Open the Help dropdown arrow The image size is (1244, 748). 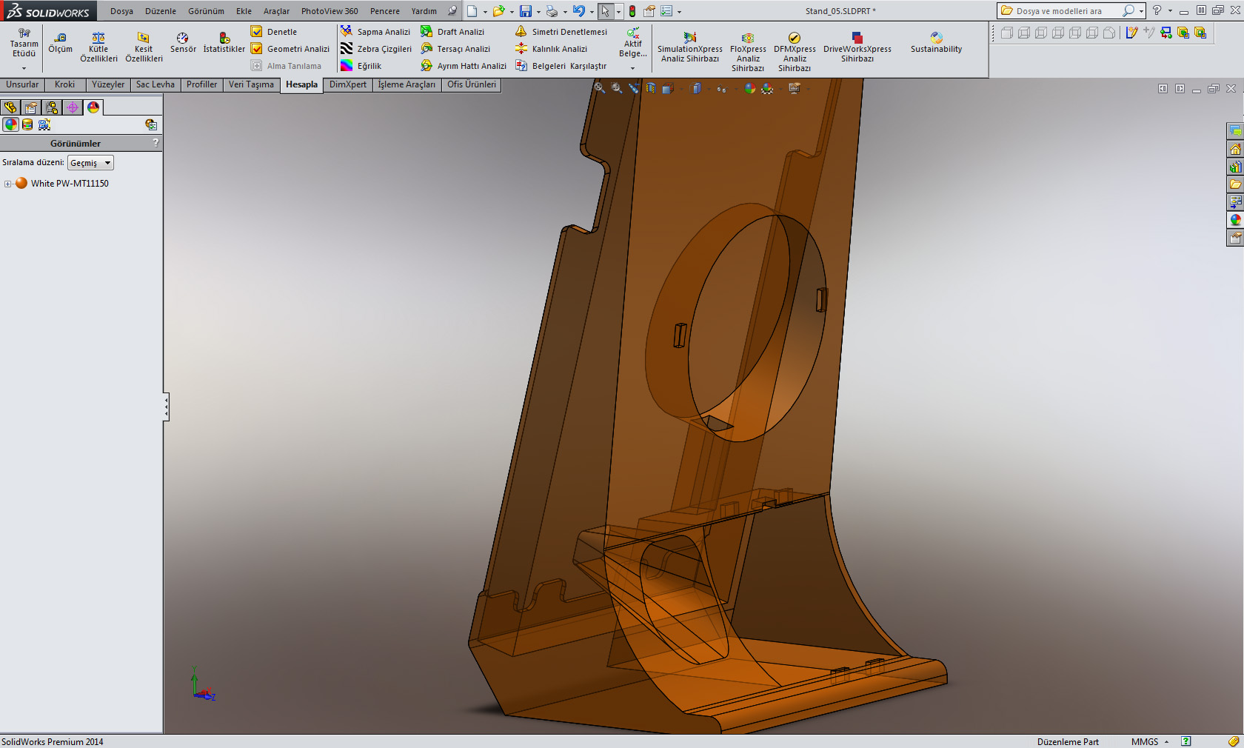coord(1170,11)
